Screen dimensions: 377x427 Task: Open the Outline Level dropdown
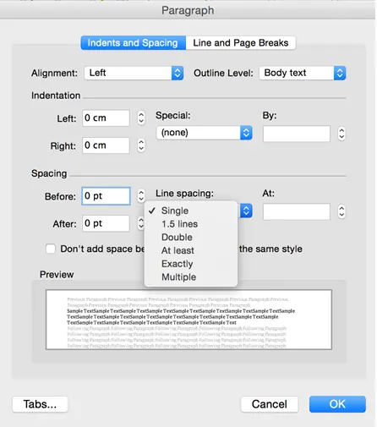coord(303,73)
